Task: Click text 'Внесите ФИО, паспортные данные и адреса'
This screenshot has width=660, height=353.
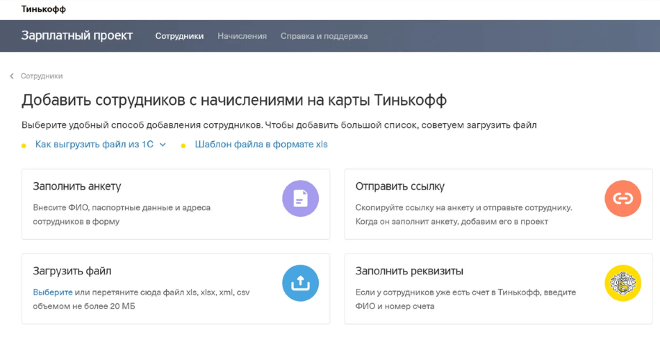Action: pyautogui.click(x=122, y=208)
